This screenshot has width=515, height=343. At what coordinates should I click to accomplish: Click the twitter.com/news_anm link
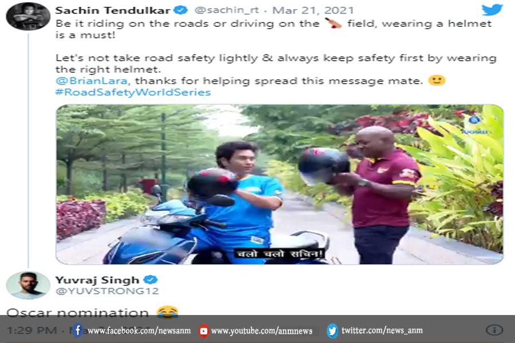382,330
